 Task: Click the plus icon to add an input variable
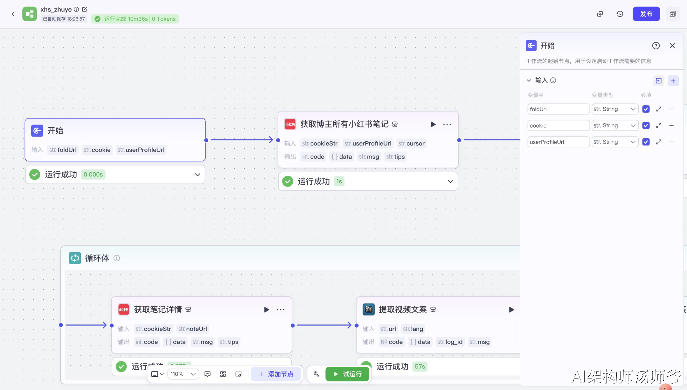click(673, 81)
